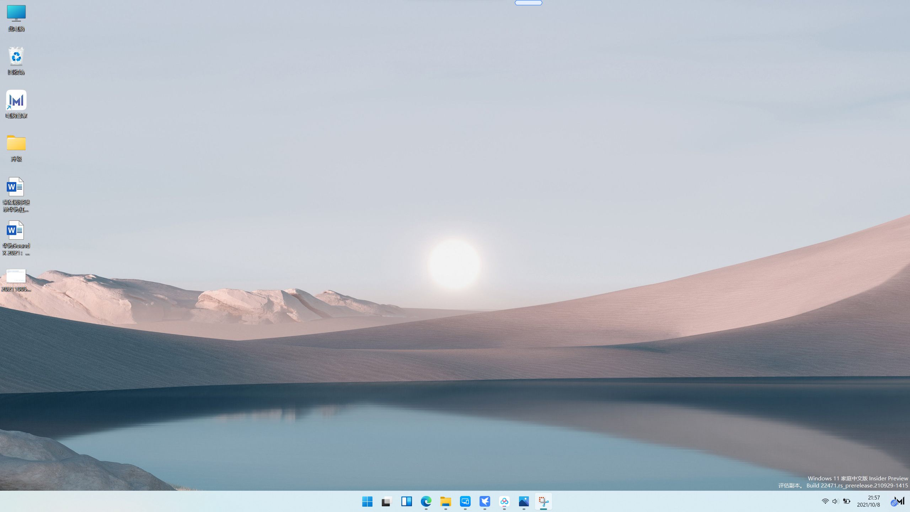Select the 电脑管家 desktop shortcut
This screenshot has width=910, height=512.
(16, 104)
